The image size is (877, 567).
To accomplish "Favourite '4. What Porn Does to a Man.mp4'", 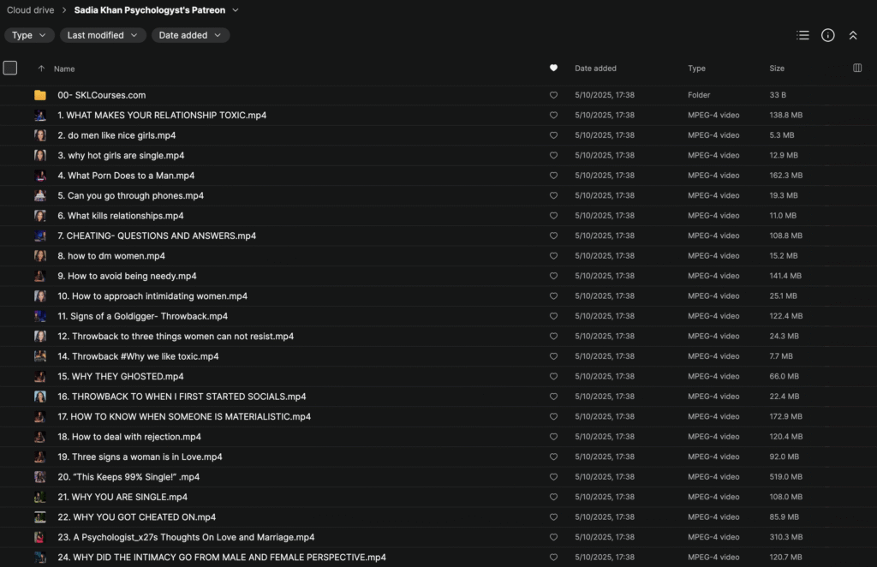I will pyautogui.click(x=553, y=176).
